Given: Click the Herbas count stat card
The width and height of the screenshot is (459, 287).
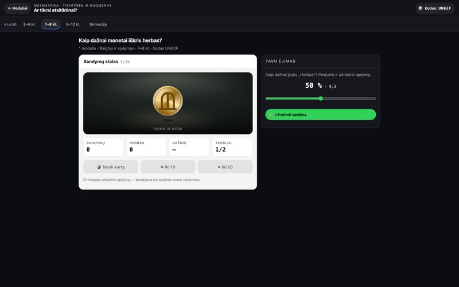Looking at the screenshot, I should pos(146,147).
